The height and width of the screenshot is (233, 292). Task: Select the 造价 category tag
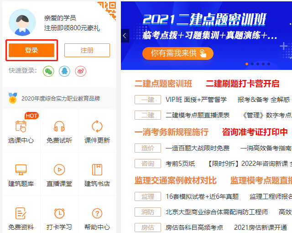tap(147, 148)
